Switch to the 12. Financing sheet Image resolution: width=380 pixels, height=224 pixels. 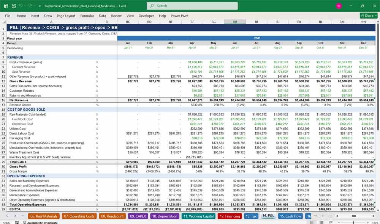[x=230, y=216]
